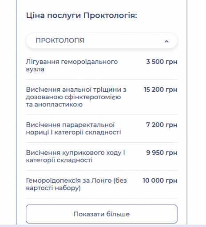The height and width of the screenshot is (227, 206).
Task: Collapse the ПРОКТОЛОГІЯ price list section
Action: [102, 41]
